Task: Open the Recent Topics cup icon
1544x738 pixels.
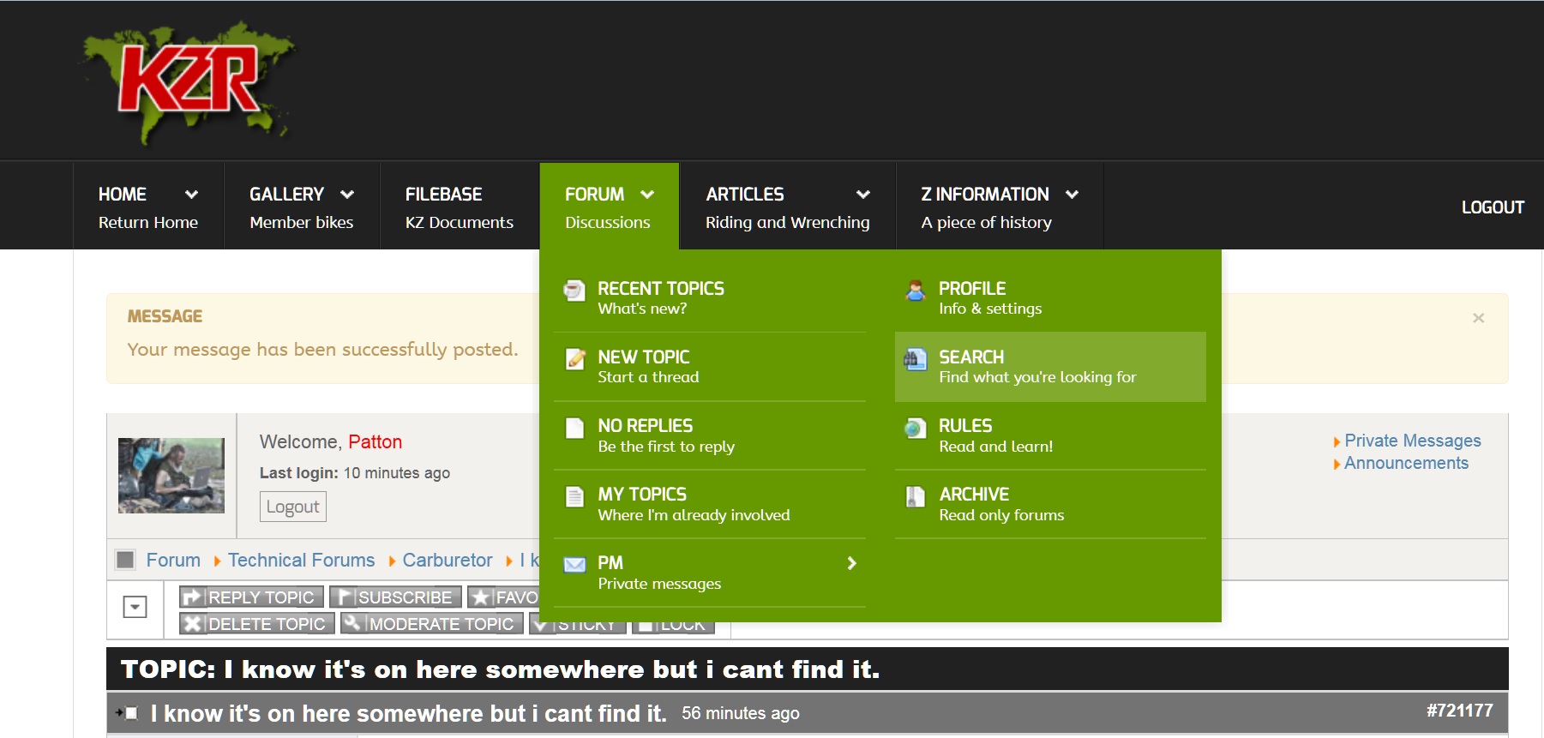Action: pyautogui.click(x=574, y=291)
